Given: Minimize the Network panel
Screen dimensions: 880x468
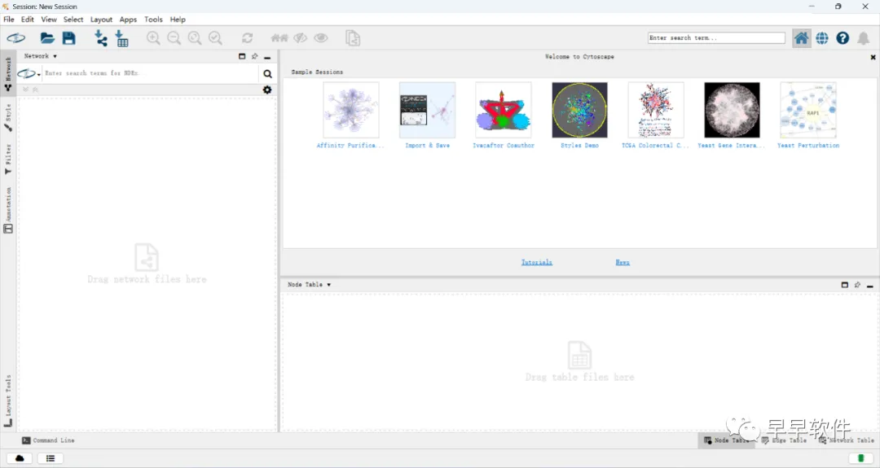Looking at the screenshot, I should pyautogui.click(x=267, y=57).
